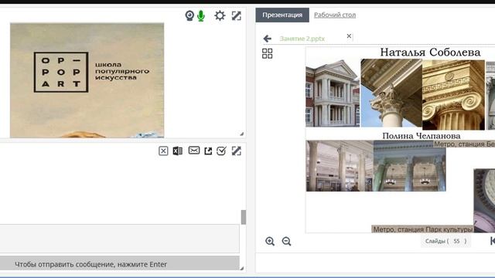Image resolution: width=495 pixels, height=278 pixels.
Task: Jump to the first slide
Action: (x=493, y=241)
